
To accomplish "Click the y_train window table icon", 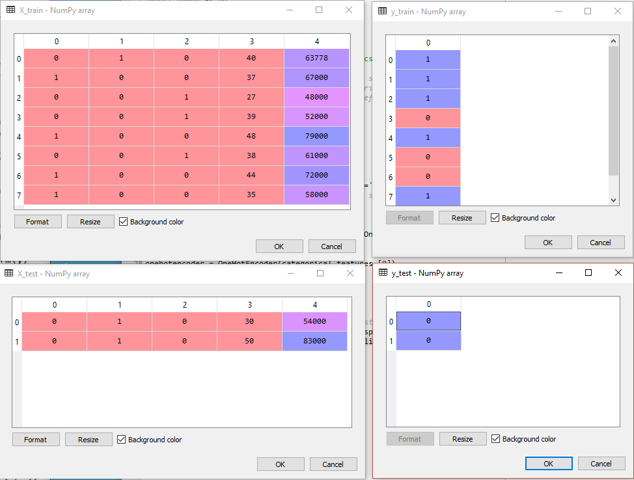I will [x=383, y=11].
